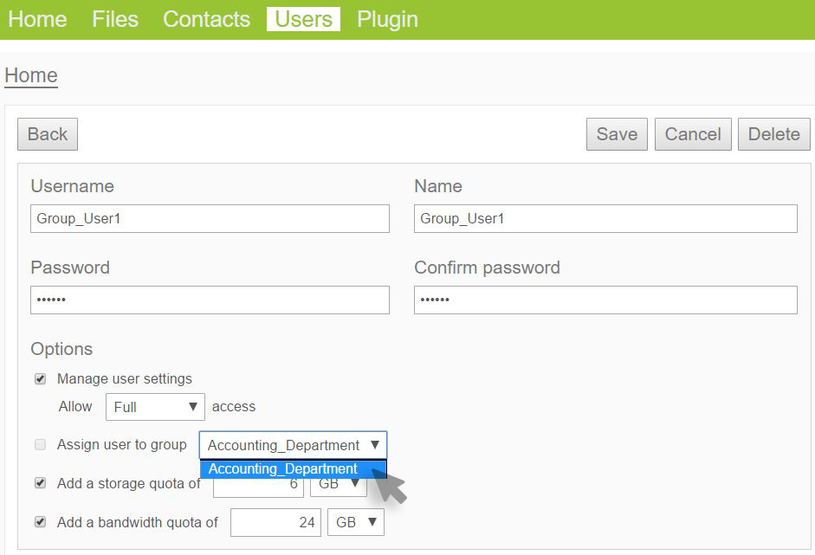Image resolution: width=815 pixels, height=555 pixels.
Task: Toggle the Add a bandwidth quota checkbox
Action: [40, 523]
